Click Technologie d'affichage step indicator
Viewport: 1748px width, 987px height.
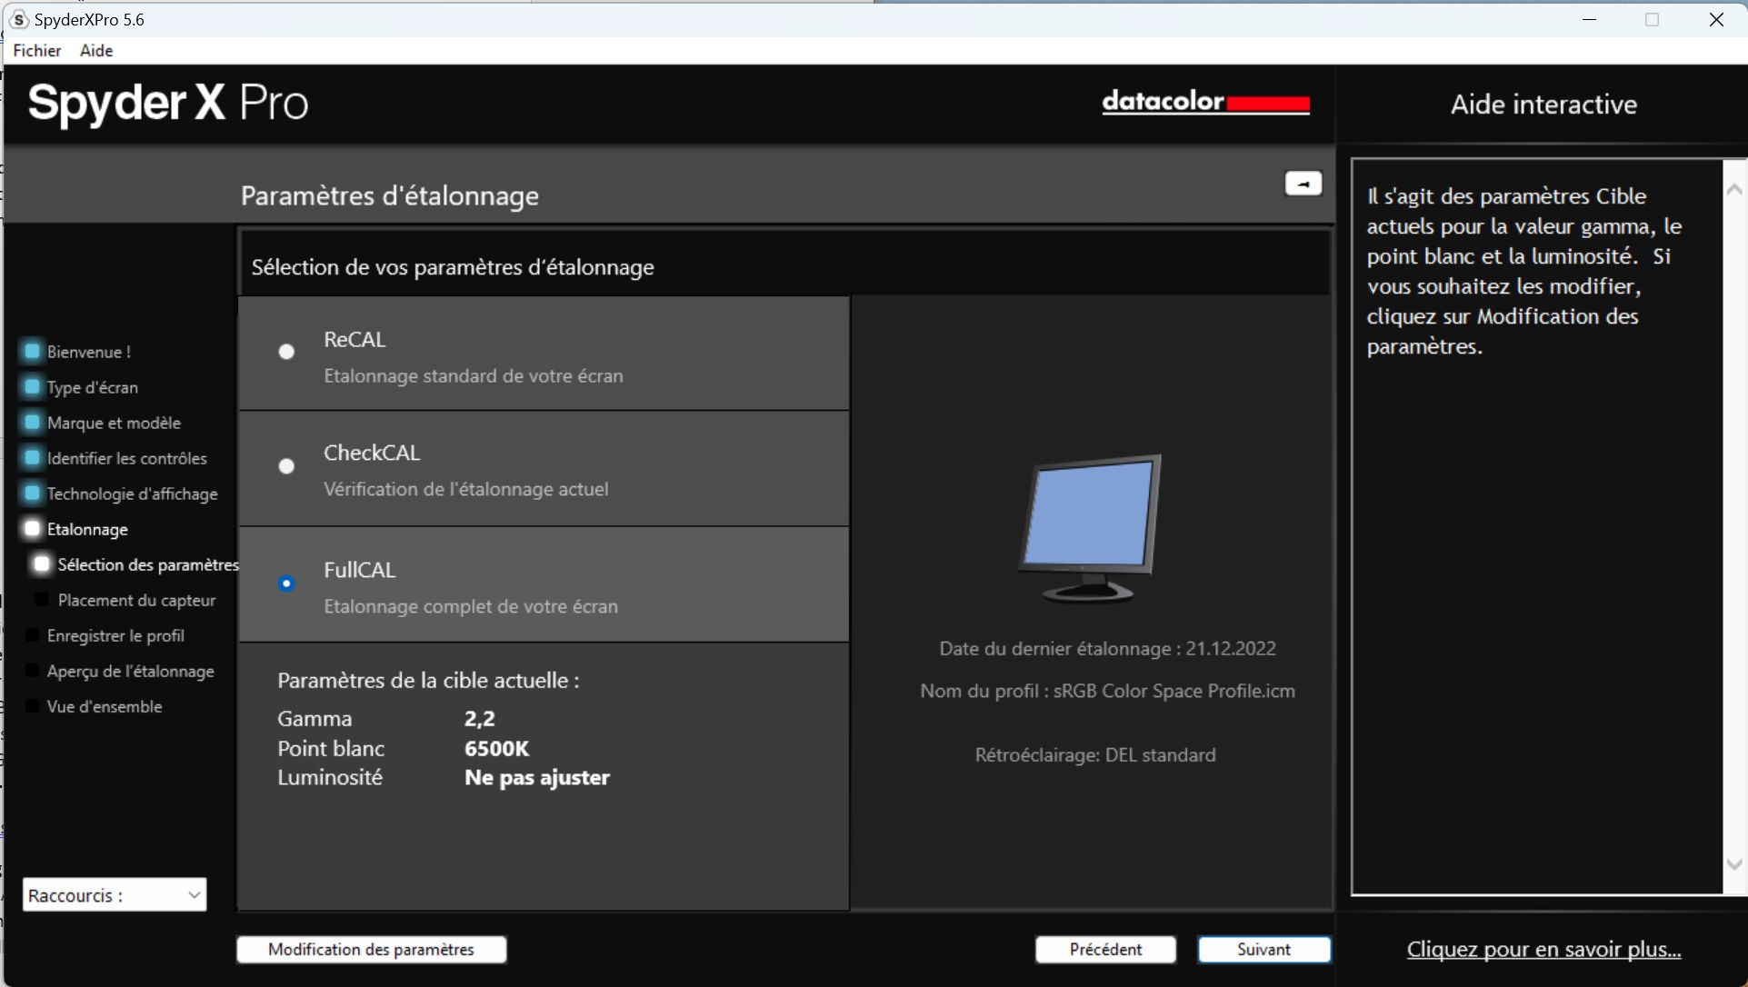(x=33, y=493)
